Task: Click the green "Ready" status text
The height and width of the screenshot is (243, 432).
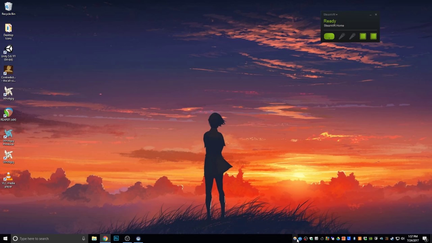Action: click(330, 21)
